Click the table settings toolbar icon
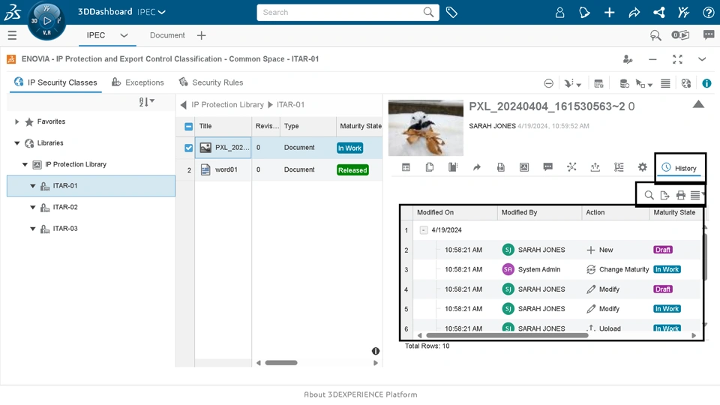720x405 pixels. pos(598,83)
